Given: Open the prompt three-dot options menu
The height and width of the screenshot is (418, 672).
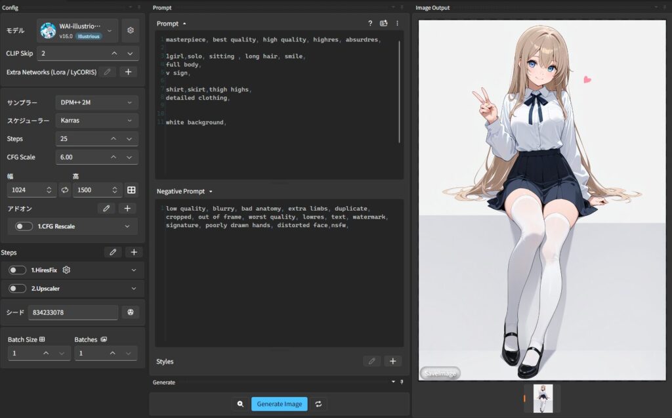Looking at the screenshot, I should (x=397, y=23).
